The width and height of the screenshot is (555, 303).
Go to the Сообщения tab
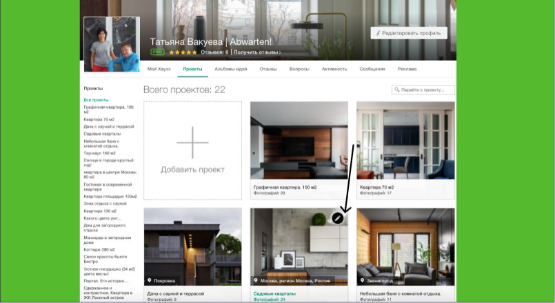point(372,69)
